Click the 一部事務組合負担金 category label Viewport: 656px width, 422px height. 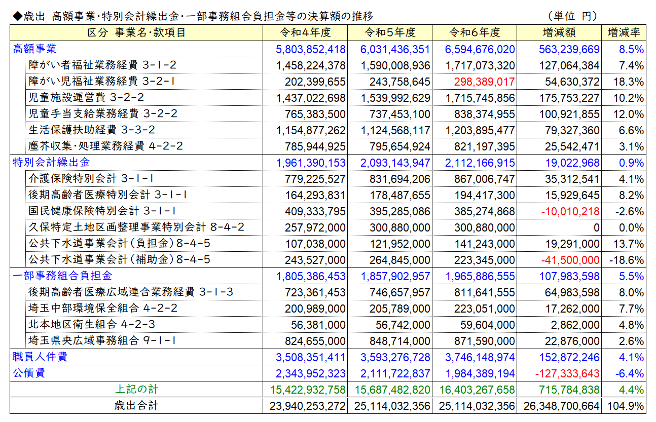pyautogui.click(x=62, y=276)
